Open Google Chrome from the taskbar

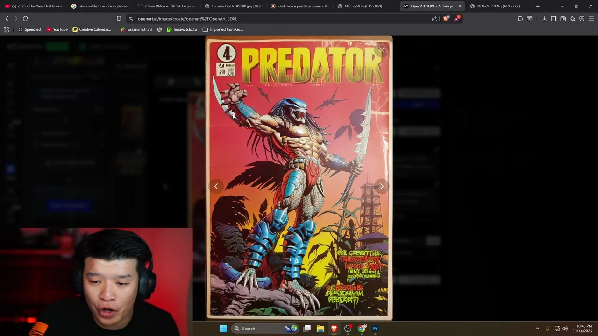(x=362, y=329)
